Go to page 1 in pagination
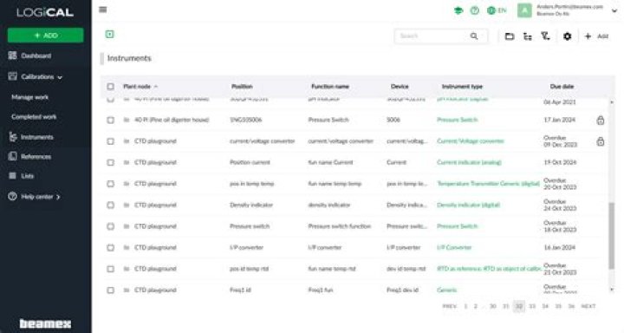Screen dimensions: 624x333 pos(465,306)
